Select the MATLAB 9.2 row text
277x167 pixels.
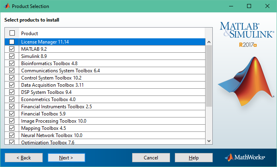(x=34, y=49)
